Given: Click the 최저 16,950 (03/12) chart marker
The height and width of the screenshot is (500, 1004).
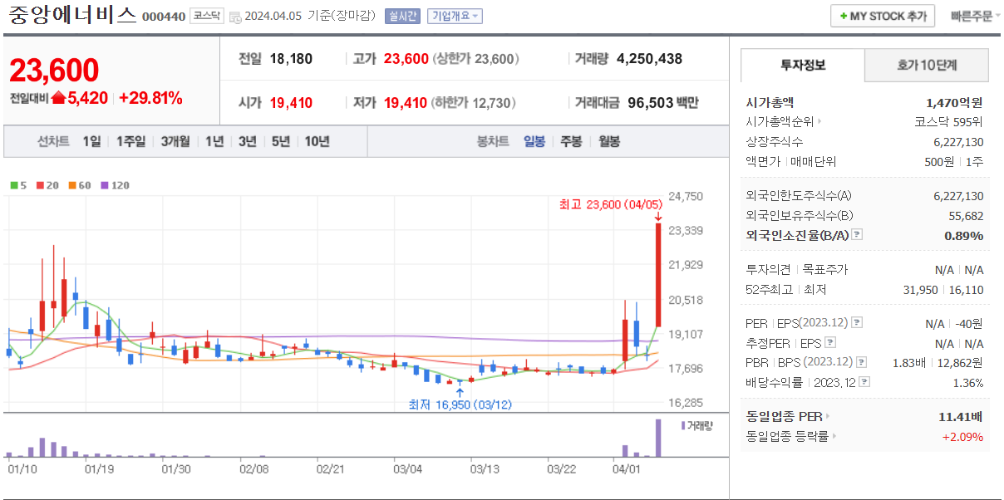Looking at the screenshot, I should tap(460, 404).
